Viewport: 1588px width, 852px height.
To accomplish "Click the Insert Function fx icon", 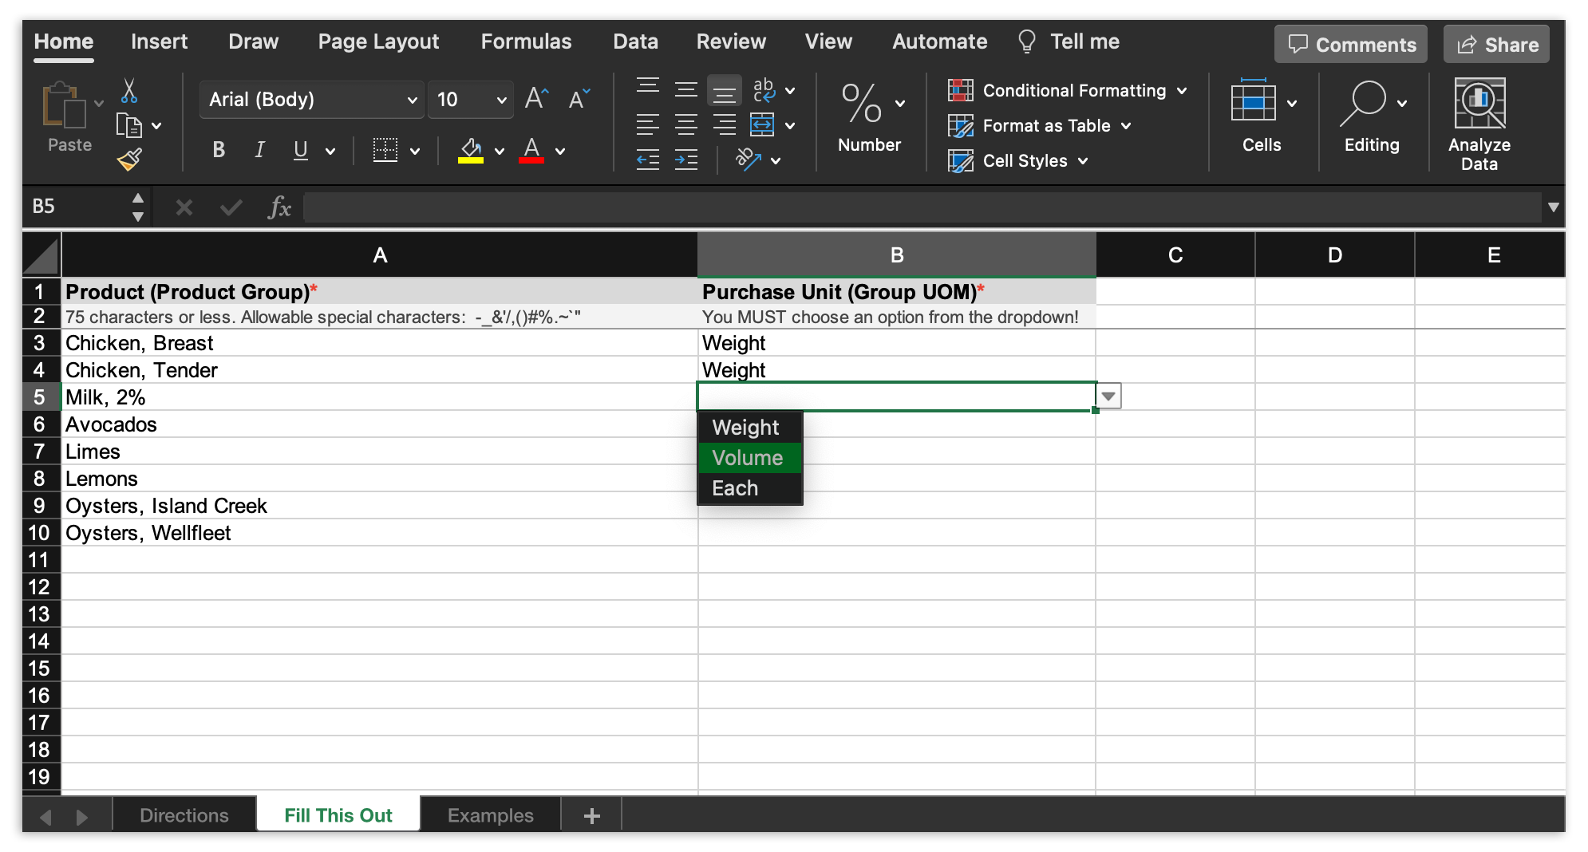I will [x=278, y=207].
